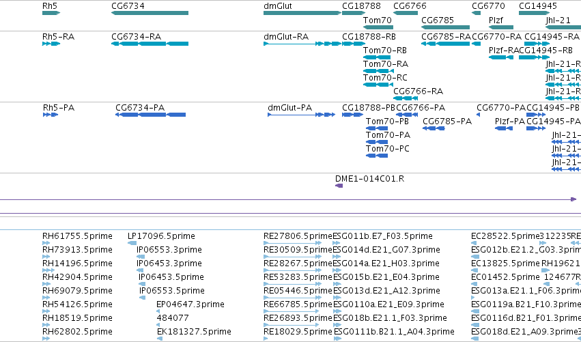The width and height of the screenshot is (581, 342).
Task: Select the Plzf-PA protein feature
Action: point(504,128)
